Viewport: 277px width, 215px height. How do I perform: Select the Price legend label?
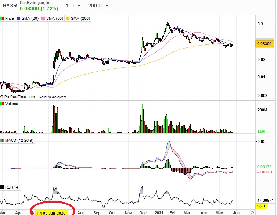pos(10,18)
